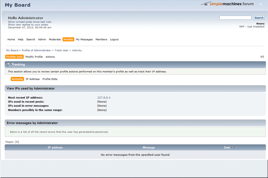Click 'Most recent IP address:' label
This screenshot has height=178, width=268.
25,97
